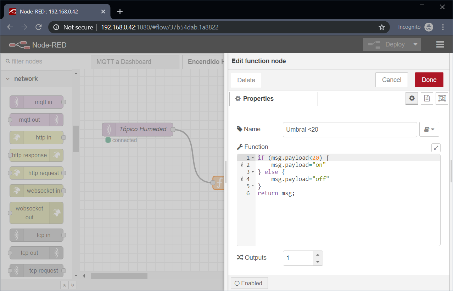This screenshot has height=291, width=453.
Task: Click the canvas horizontal scrollbar thumb
Action: coord(119,276)
